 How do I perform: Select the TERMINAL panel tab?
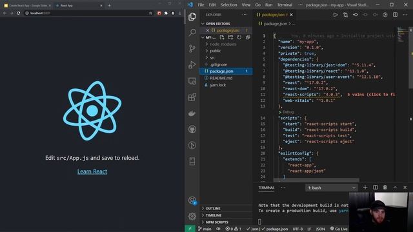pyautogui.click(x=267, y=188)
